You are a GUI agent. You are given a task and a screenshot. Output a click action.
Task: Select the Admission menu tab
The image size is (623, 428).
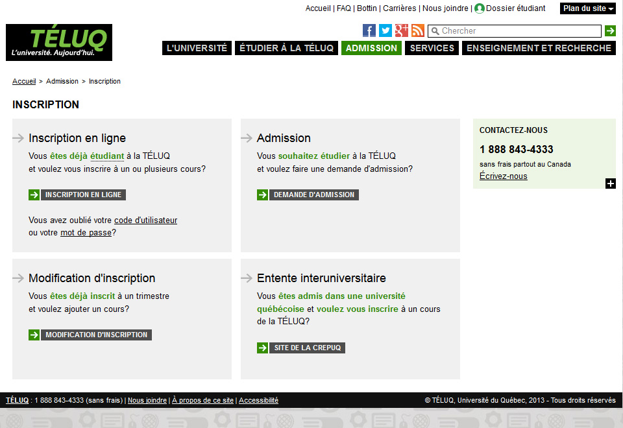click(x=371, y=48)
